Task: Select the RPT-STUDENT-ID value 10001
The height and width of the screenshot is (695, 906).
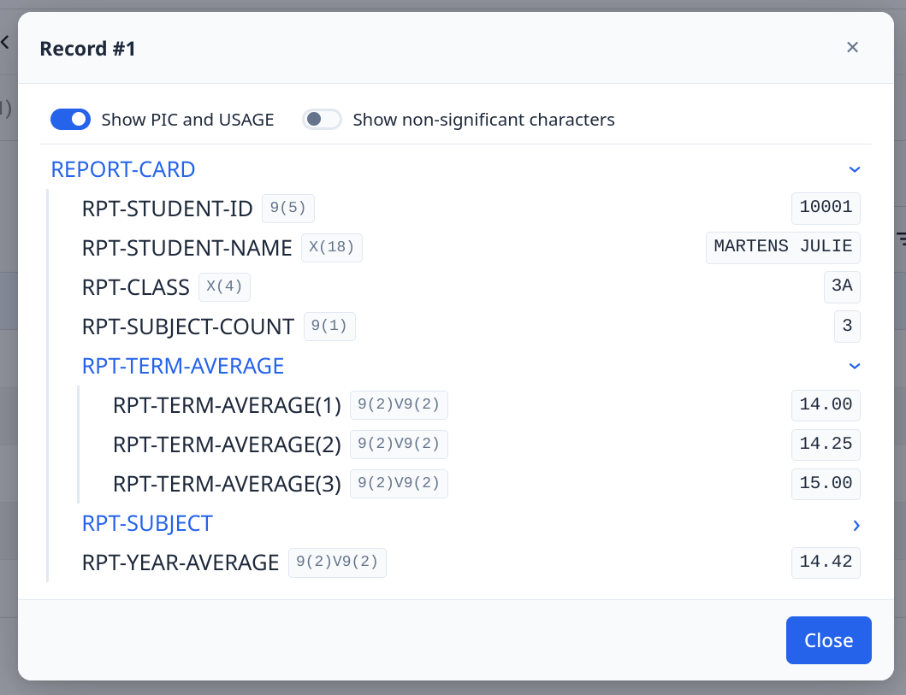Action: 826,209
